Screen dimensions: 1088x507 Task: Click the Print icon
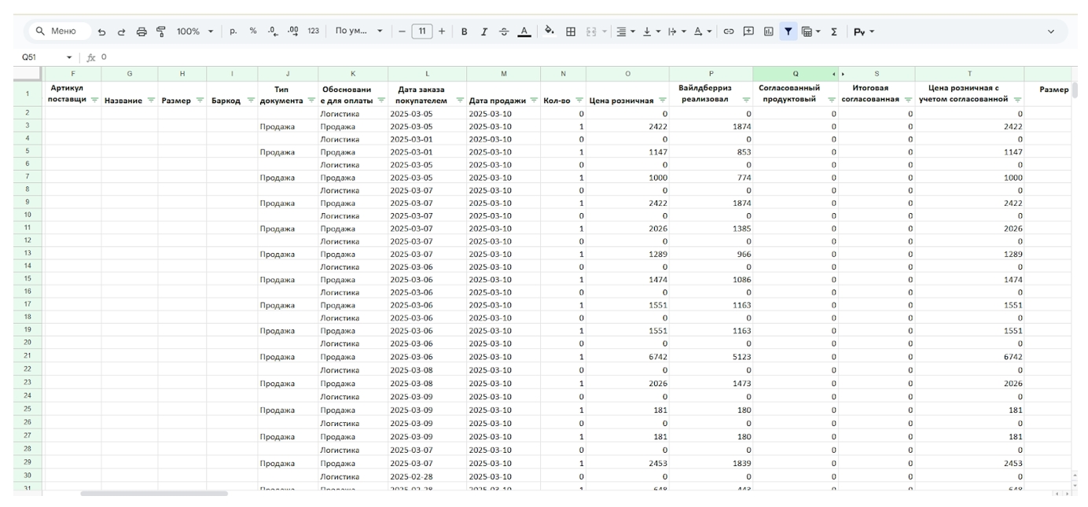142,31
